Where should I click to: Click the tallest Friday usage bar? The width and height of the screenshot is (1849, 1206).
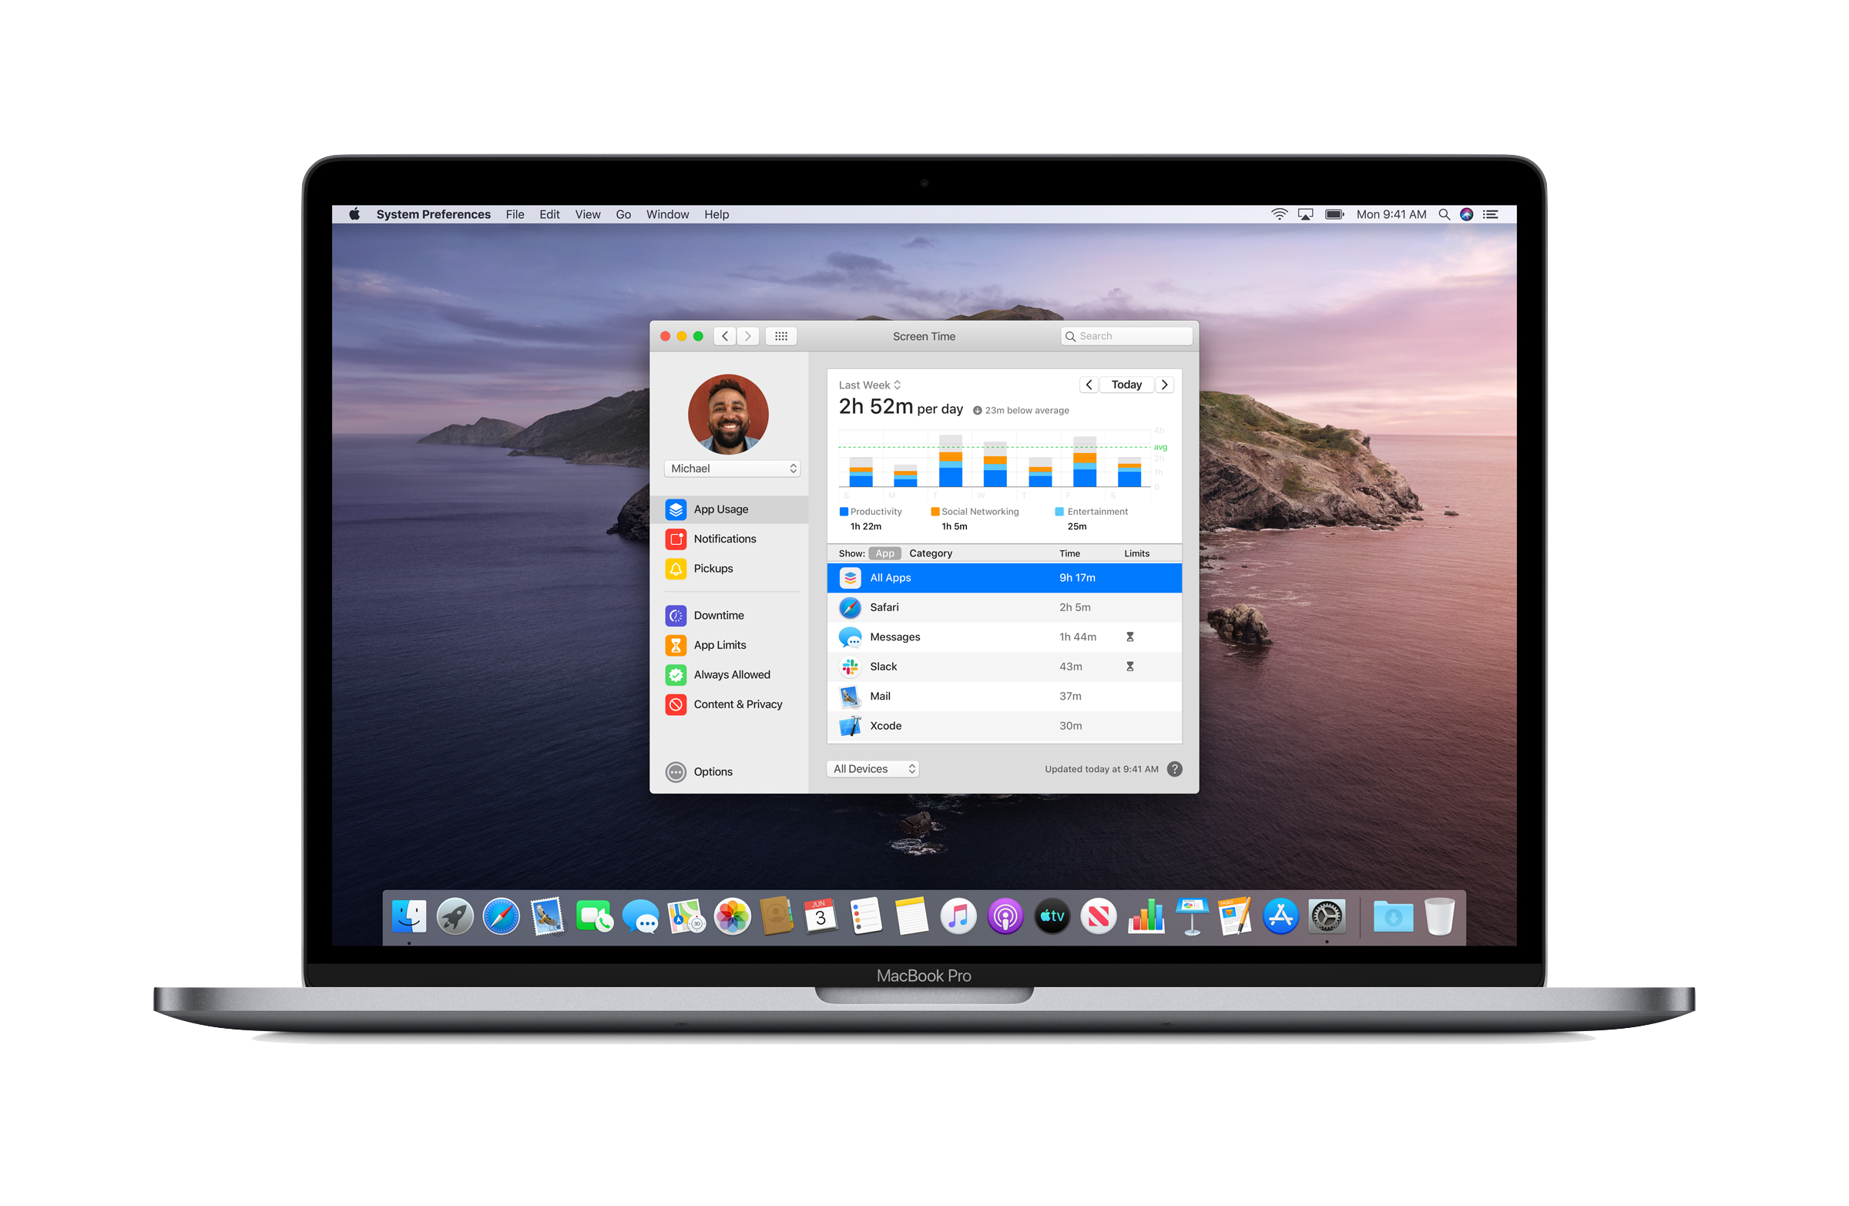pos(1084,462)
